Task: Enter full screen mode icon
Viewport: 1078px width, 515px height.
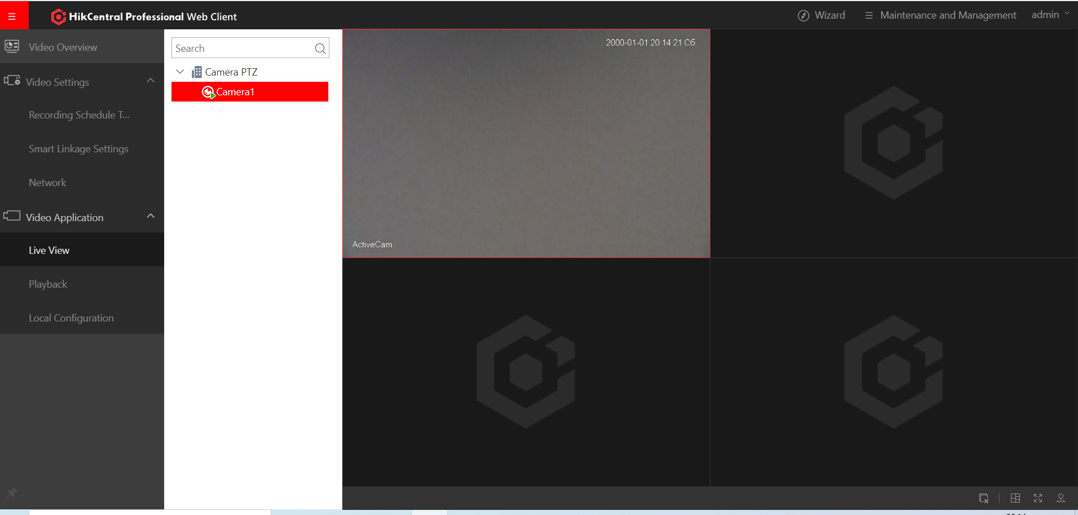Action: pyautogui.click(x=1038, y=498)
